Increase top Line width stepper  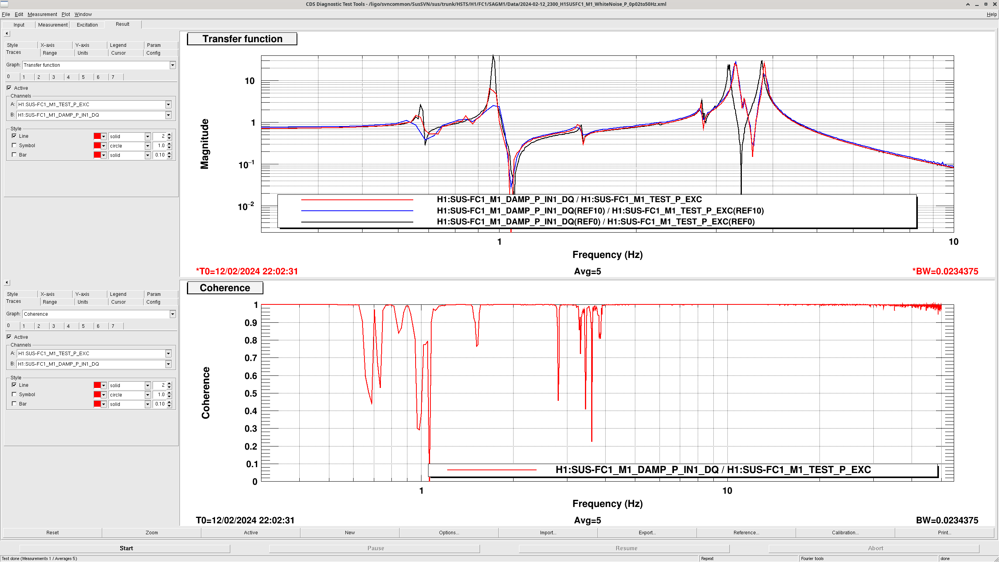pos(169,134)
